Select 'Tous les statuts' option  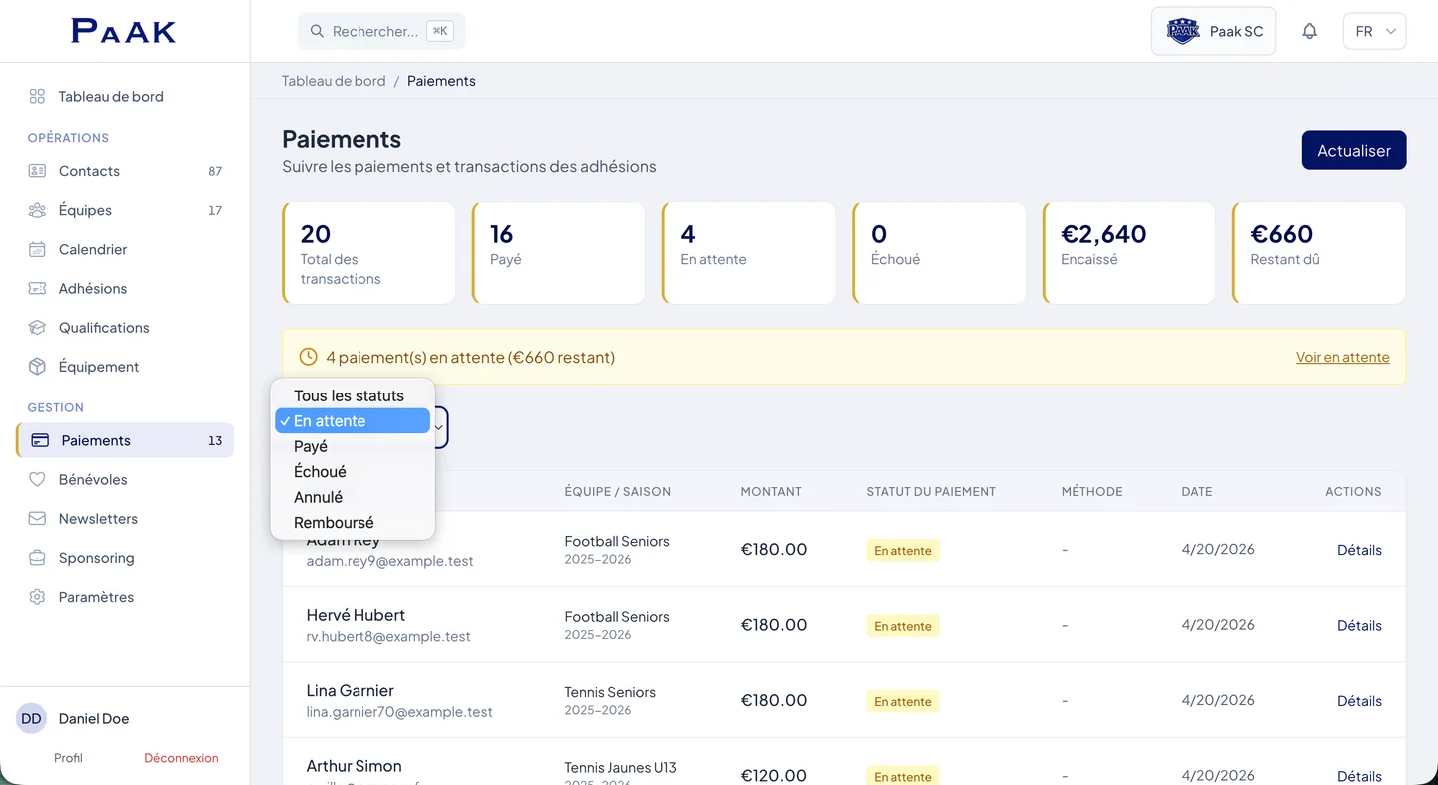[353, 395]
